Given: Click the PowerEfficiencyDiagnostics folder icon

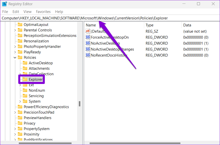Looking at the screenshot, I should coord(20,107).
